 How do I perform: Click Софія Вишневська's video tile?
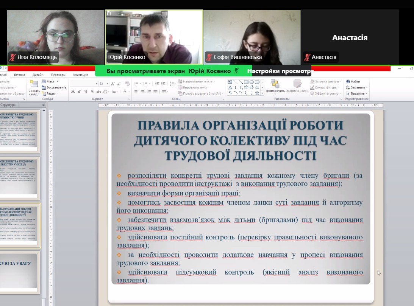click(252, 37)
